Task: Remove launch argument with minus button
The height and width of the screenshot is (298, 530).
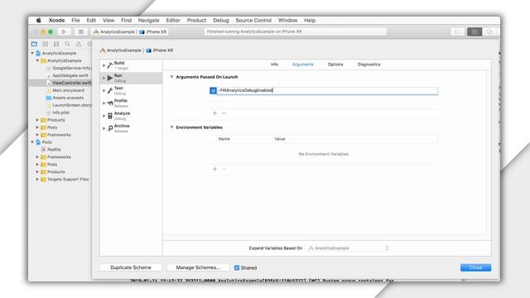Action: [224, 113]
